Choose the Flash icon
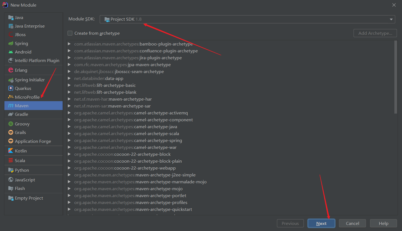 tap(11, 189)
